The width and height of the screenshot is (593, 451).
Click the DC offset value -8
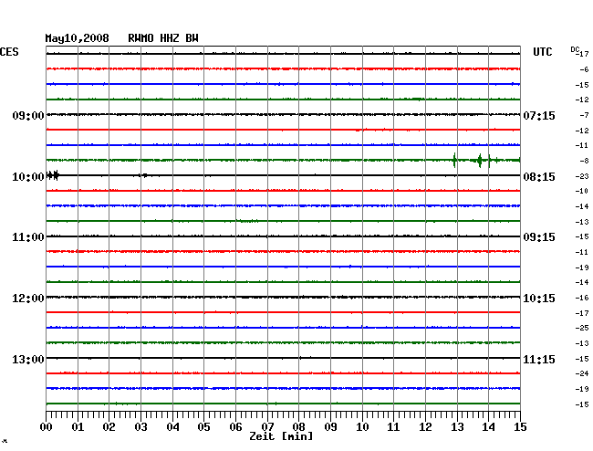(x=584, y=161)
